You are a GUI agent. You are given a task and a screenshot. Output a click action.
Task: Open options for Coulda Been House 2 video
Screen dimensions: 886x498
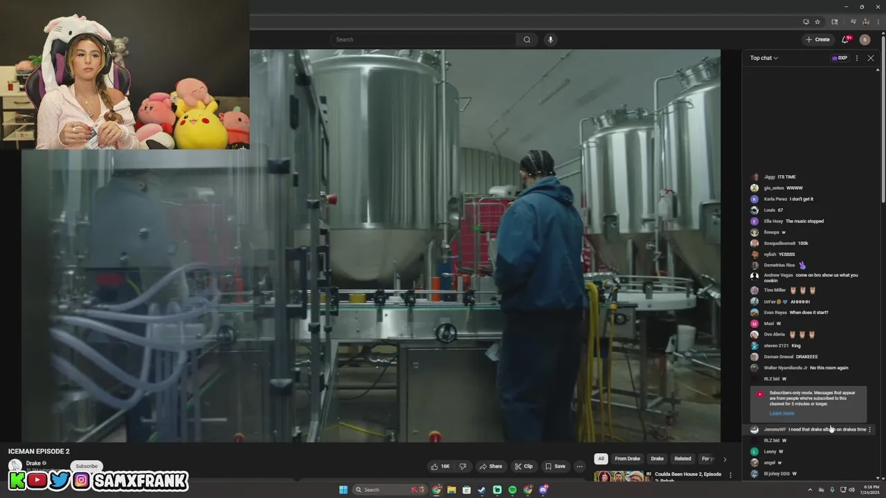point(730,475)
